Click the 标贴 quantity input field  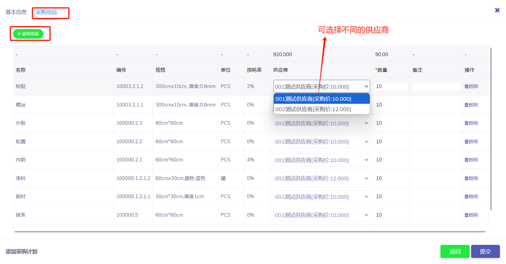[x=391, y=86]
